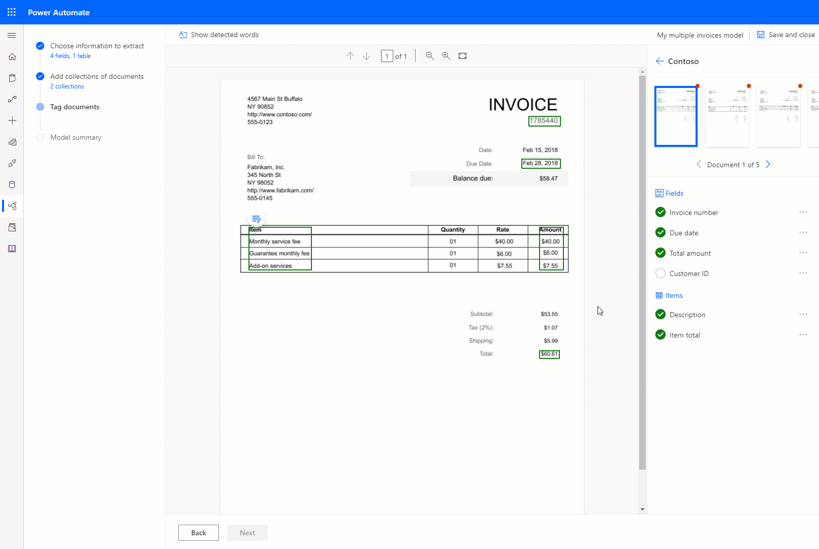Screen dimensions: 819x549
Task: Toggle the Show detected words overlay
Action: [x=218, y=35]
